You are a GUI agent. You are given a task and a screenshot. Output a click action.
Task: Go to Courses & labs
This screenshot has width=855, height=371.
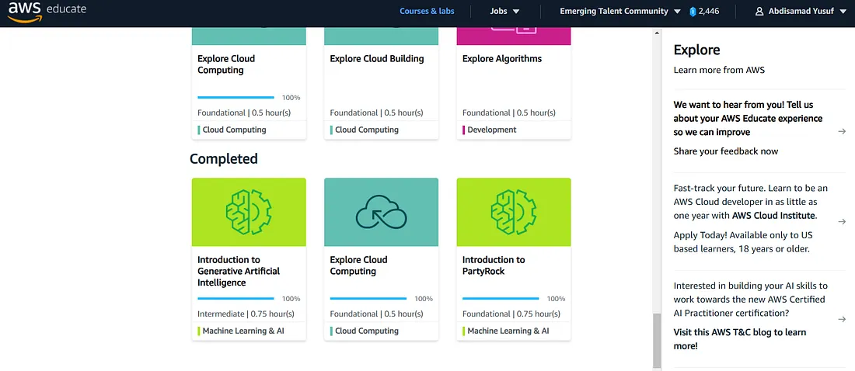pos(427,12)
